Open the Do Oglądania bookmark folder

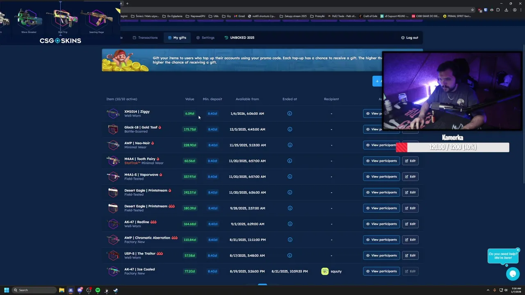point(172,16)
